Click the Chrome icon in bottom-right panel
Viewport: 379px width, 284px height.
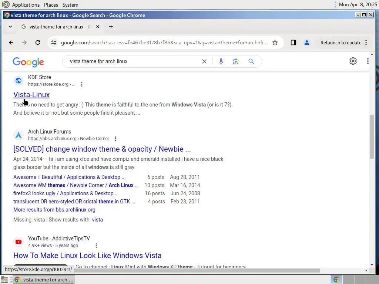coord(336,280)
